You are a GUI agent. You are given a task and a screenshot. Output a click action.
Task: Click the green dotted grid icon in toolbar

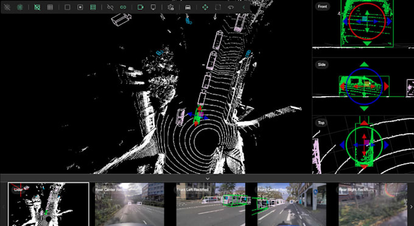20,7
